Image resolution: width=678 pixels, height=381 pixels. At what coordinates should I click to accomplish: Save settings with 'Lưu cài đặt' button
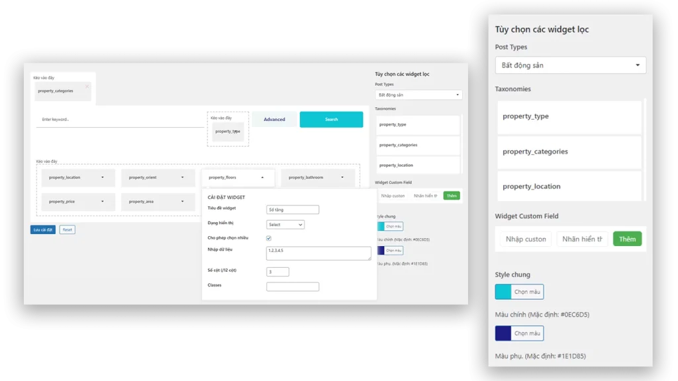(x=43, y=230)
